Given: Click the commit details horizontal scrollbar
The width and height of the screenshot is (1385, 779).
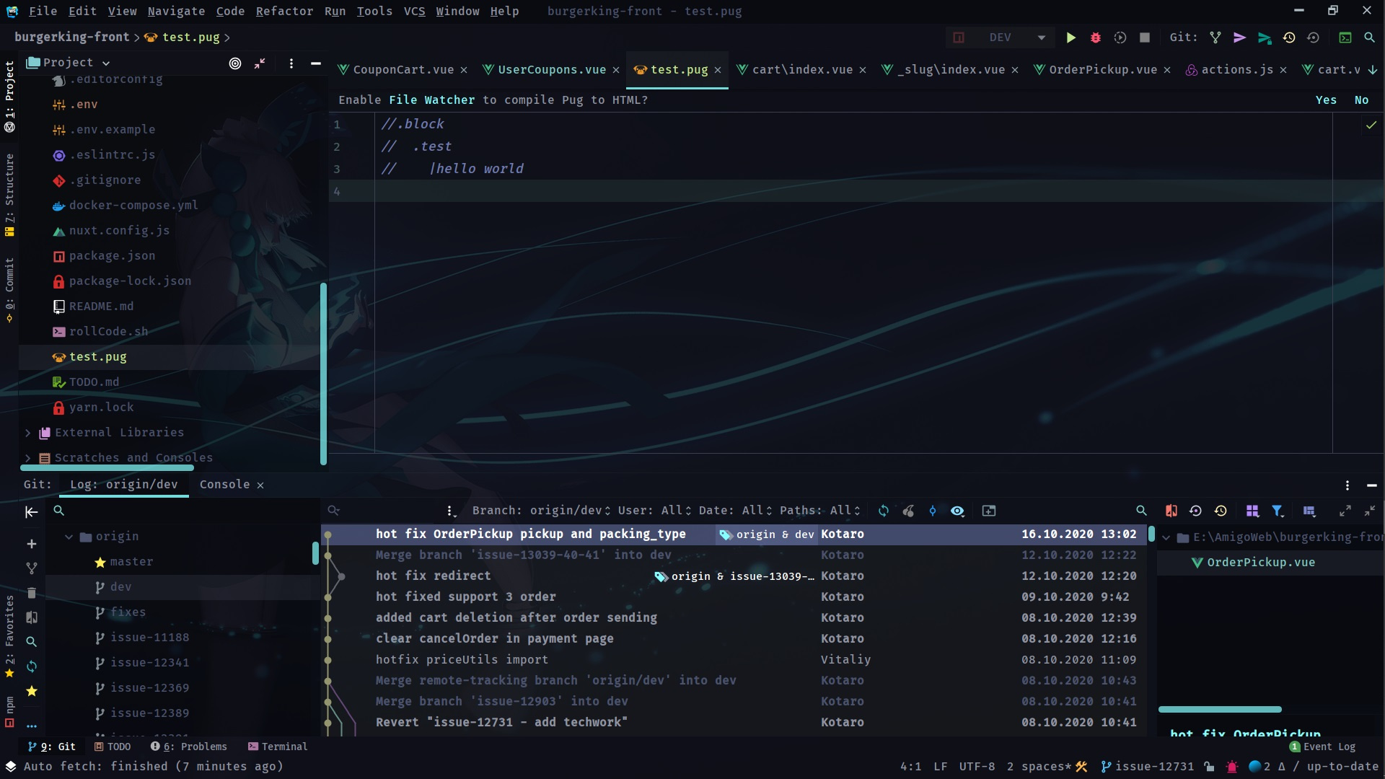Looking at the screenshot, I should click(1220, 710).
